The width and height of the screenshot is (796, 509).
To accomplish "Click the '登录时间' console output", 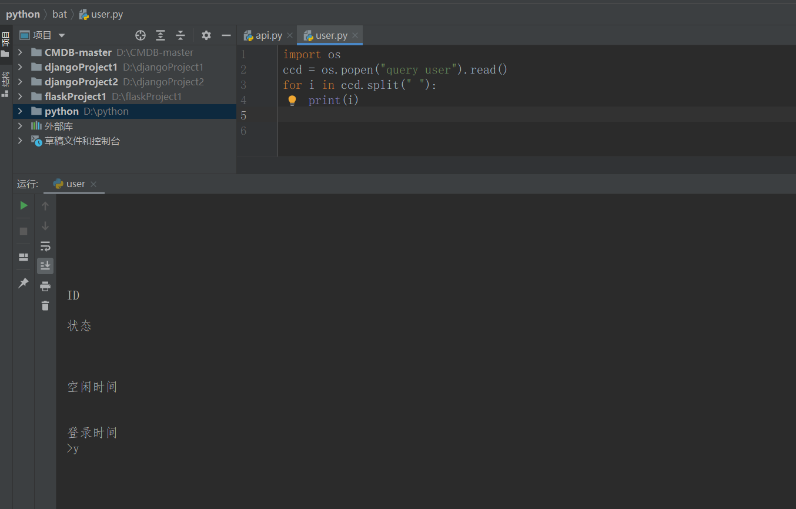I will coord(92,433).
